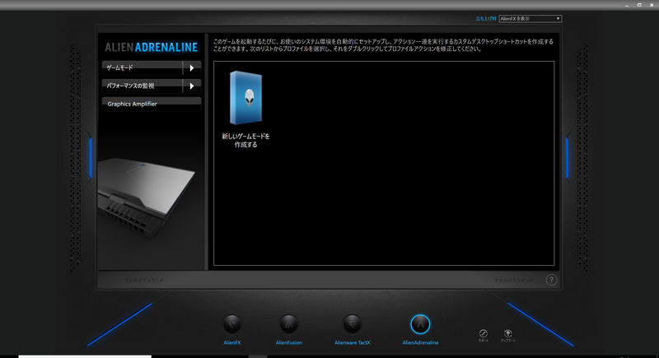Click the Alienware TactX text label
This screenshot has height=358, width=659.
[x=353, y=343]
